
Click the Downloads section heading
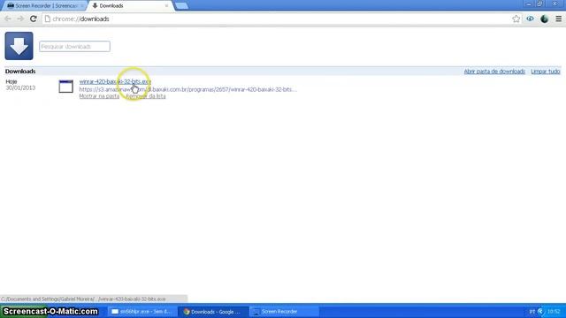point(20,72)
